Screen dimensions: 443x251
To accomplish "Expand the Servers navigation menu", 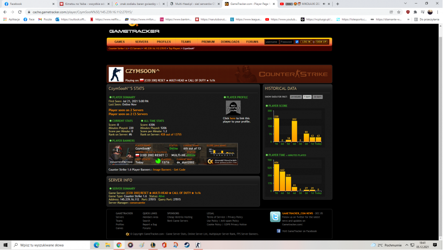I will (x=141, y=42).
